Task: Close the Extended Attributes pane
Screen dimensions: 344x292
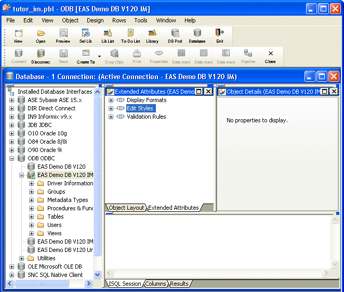Action: pyautogui.click(x=208, y=92)
